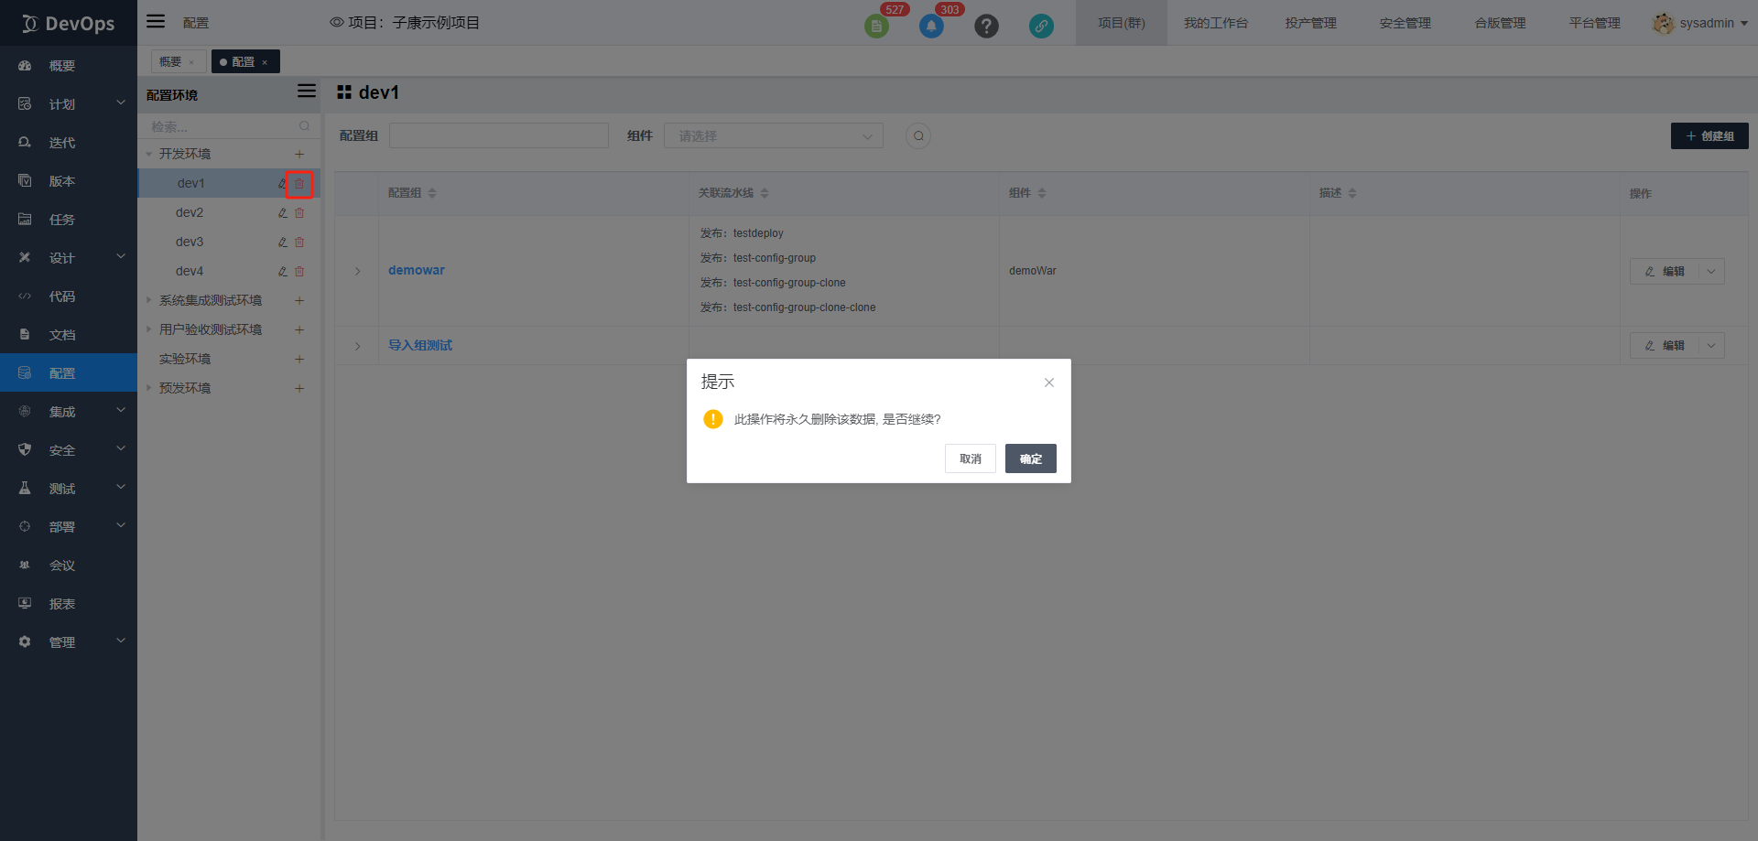
Task: Click the edit pencil icon for dev1
Action: pyautogui.click(x=282, y=184)
